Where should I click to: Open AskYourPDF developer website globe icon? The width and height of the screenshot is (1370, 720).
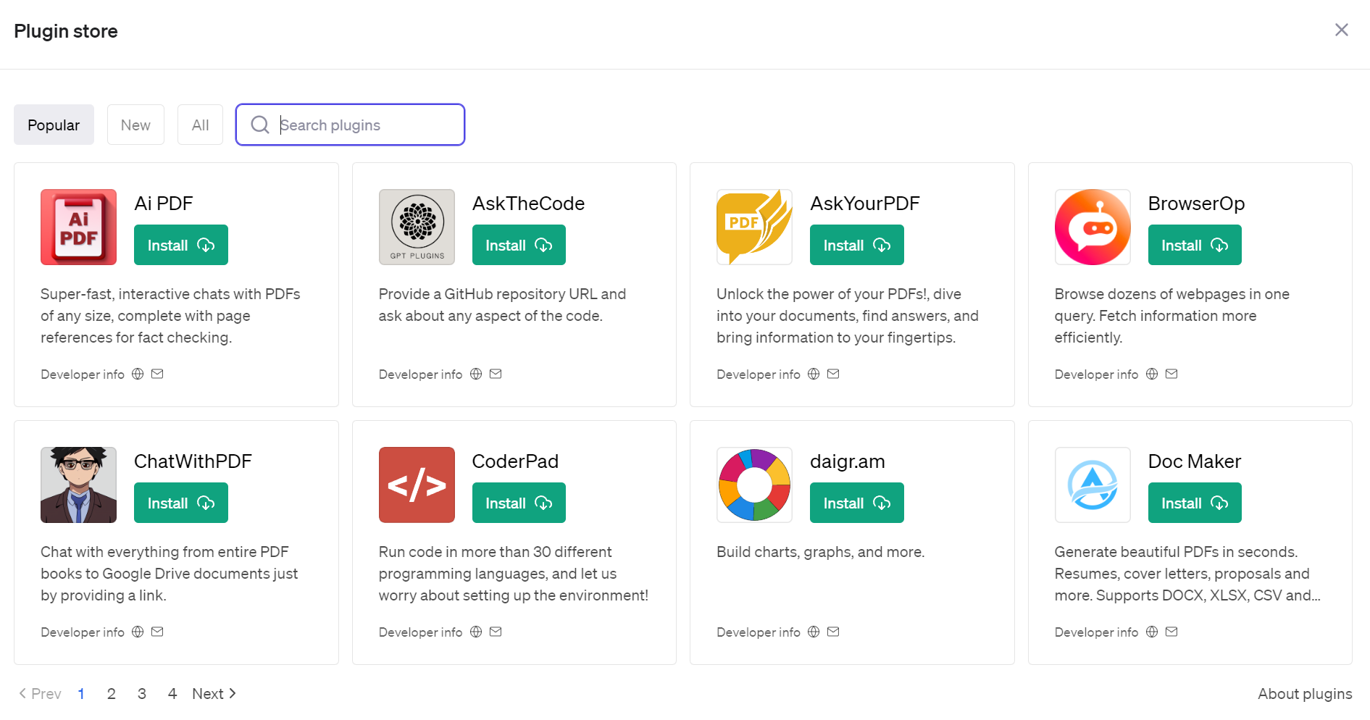click(x=814, y=374)
